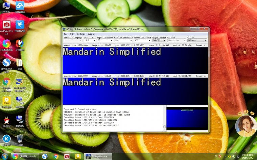Screen dimensions: 257x160
Task: Click the frame 648 duration warning line
Action: (96, 112)
